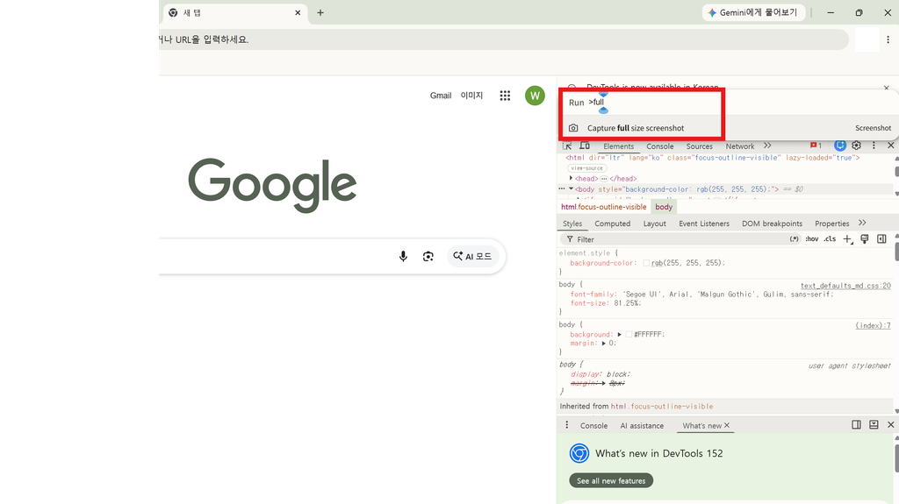Click the blue AI assistance icon
The height and width of the screenshot is (504, 899).
point(840,146)
